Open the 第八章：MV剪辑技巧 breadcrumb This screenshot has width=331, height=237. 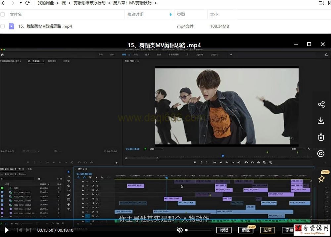(132, 3)
